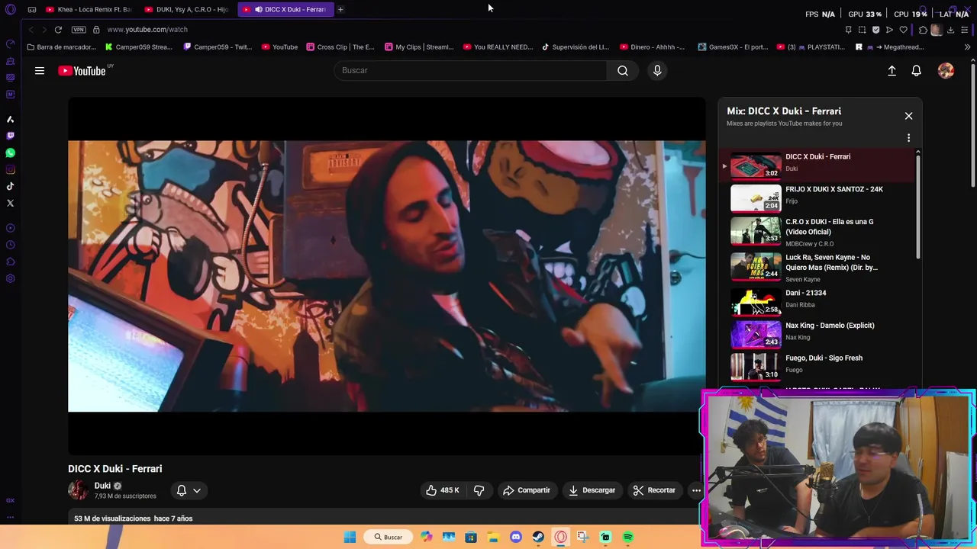Expand subscription notification bell dropdown under title
This screenshot has width=977, height=549.
click(x=188, y=490)
